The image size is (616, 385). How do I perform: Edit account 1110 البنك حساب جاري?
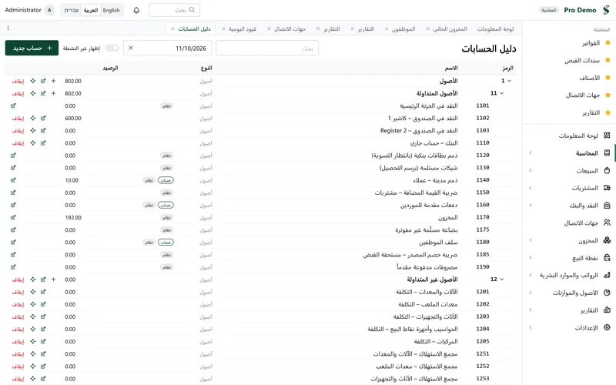pyautogui.click(x=43, y=143)
